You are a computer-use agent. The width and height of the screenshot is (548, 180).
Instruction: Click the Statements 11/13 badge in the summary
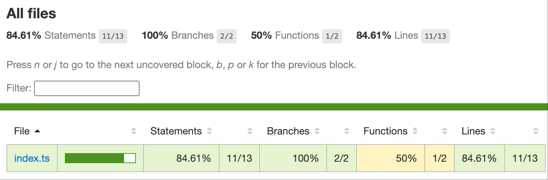[113, 36]
